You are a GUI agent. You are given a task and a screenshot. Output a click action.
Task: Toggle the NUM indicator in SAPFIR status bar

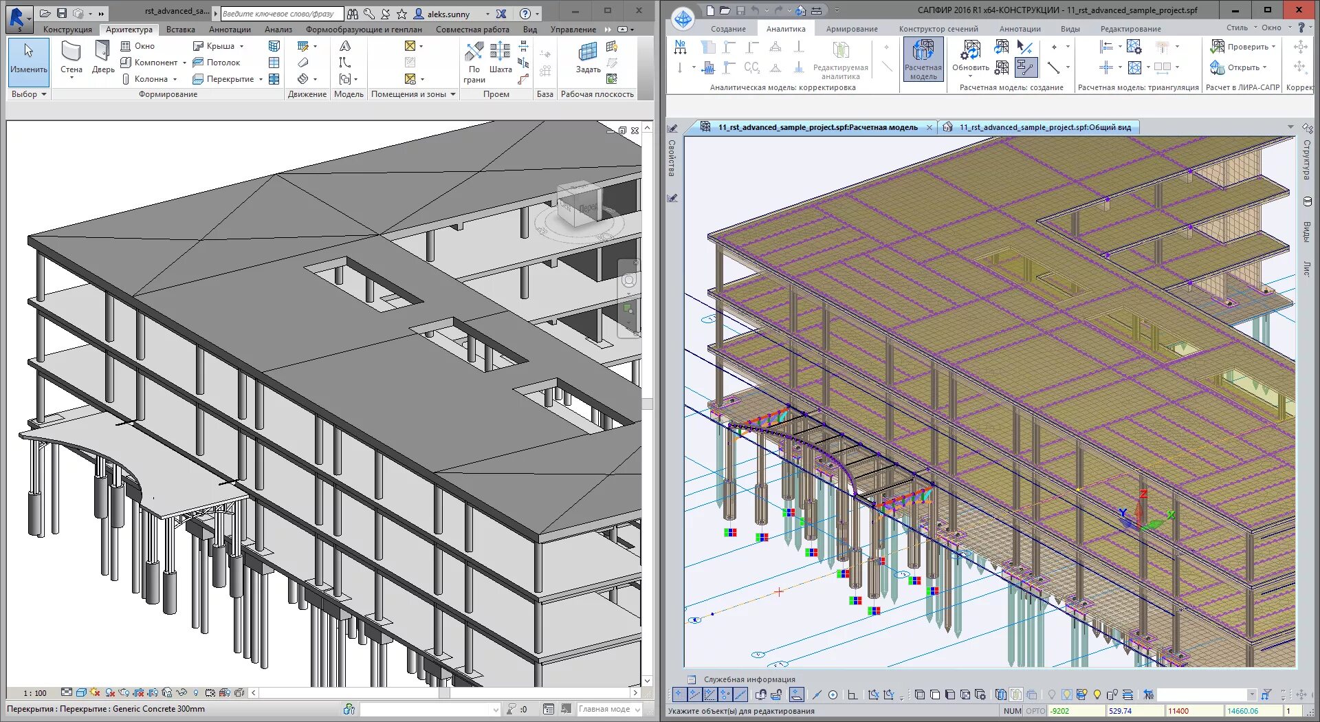[1012, 711]
